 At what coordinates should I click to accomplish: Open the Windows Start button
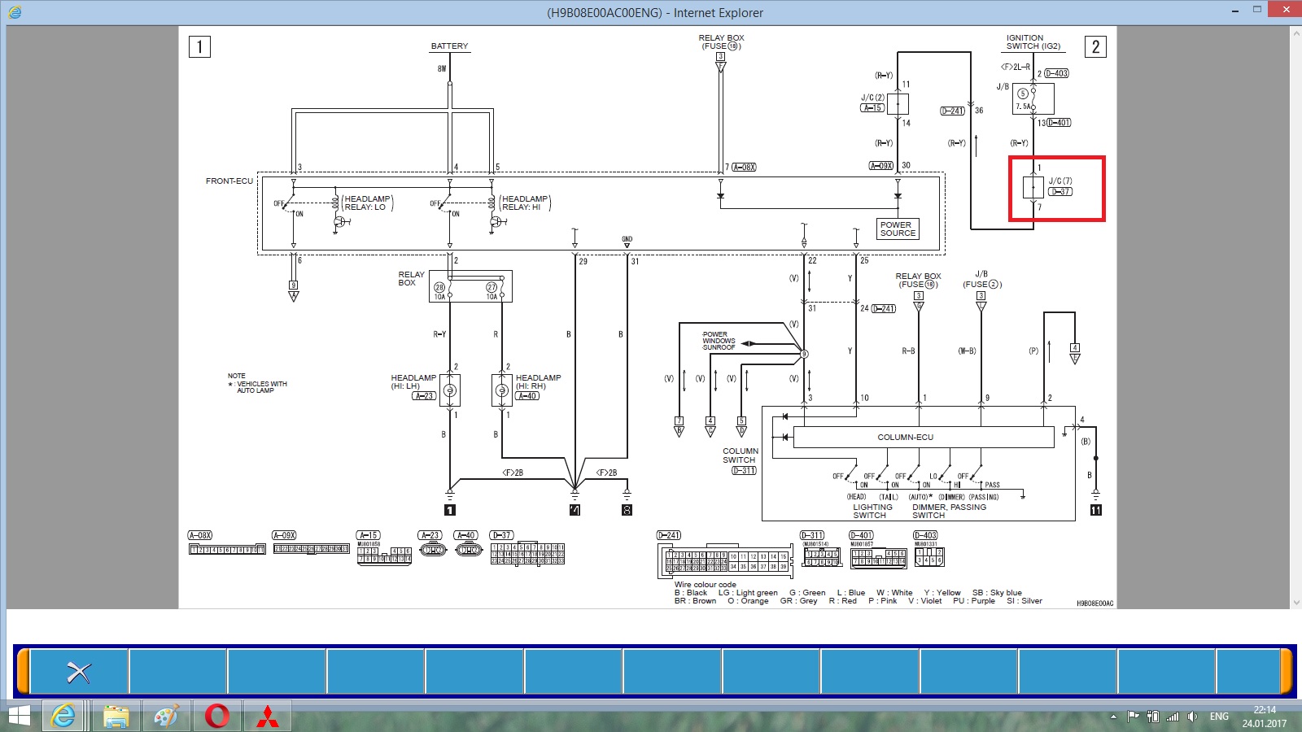(x=18, y=716)
